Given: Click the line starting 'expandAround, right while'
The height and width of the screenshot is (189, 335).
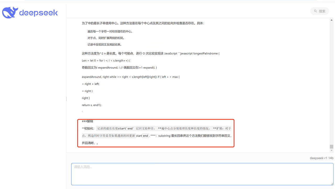Looking at the screenshot, I should 131,77.
